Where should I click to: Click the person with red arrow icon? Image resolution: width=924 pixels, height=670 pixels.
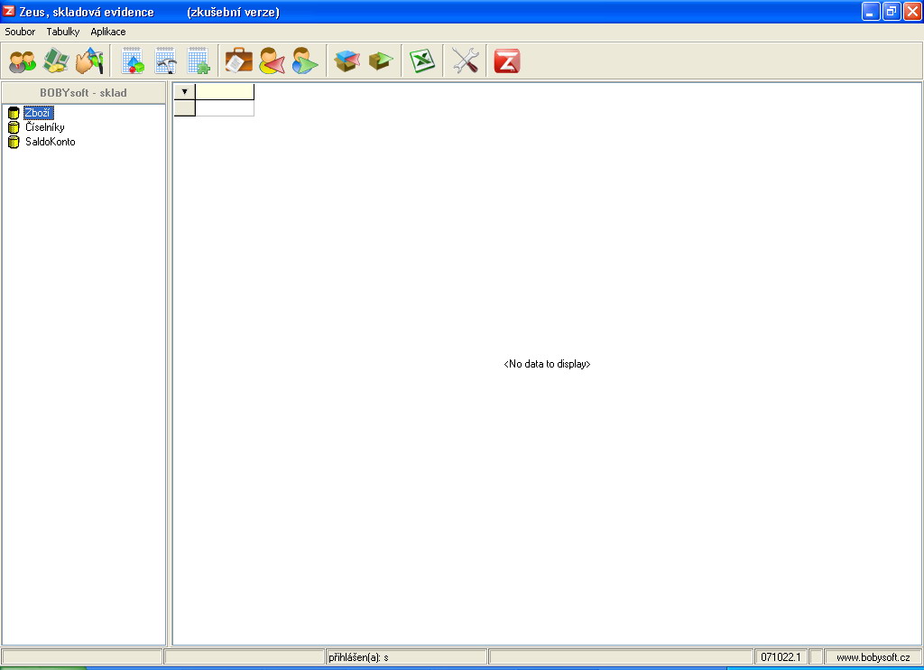[272, 60]
